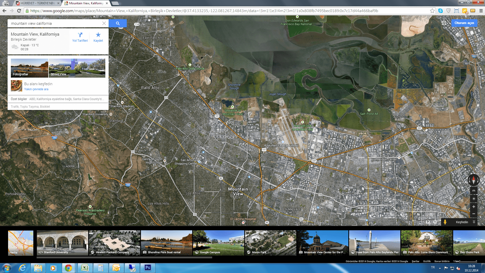Switch to Harita map view thumbnail
Screen dimensions: 485x273
pyautogui.click(x=21, y=243)
